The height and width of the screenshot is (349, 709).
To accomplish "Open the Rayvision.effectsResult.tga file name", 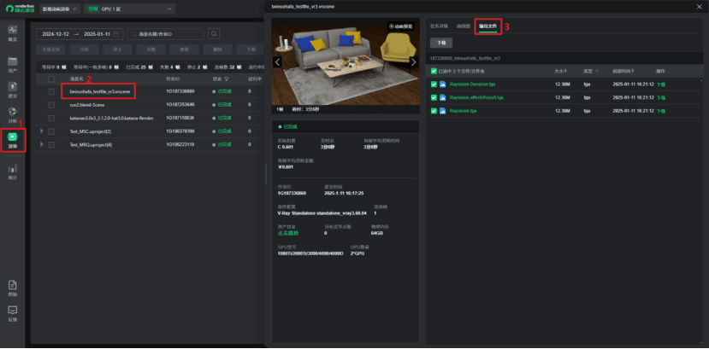I will [476, 97].
